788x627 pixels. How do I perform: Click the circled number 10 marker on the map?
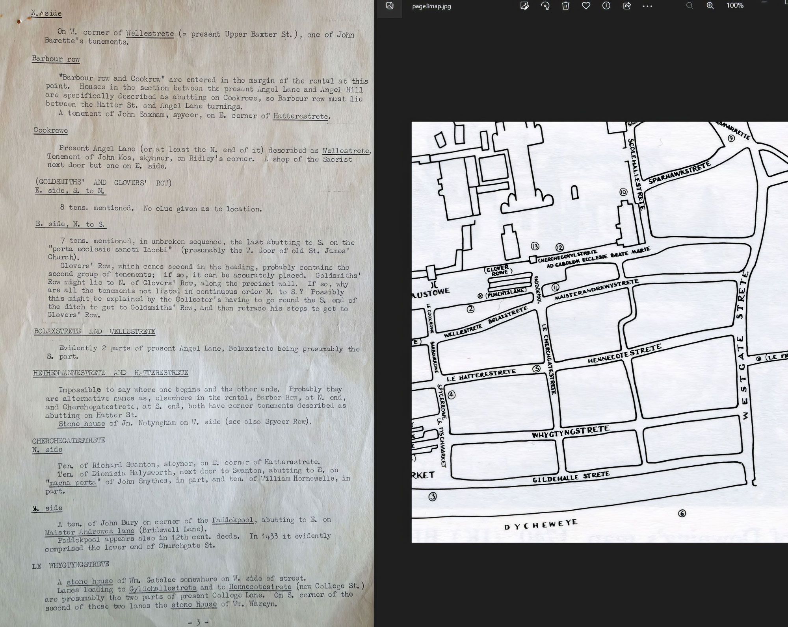click(623, 192)
